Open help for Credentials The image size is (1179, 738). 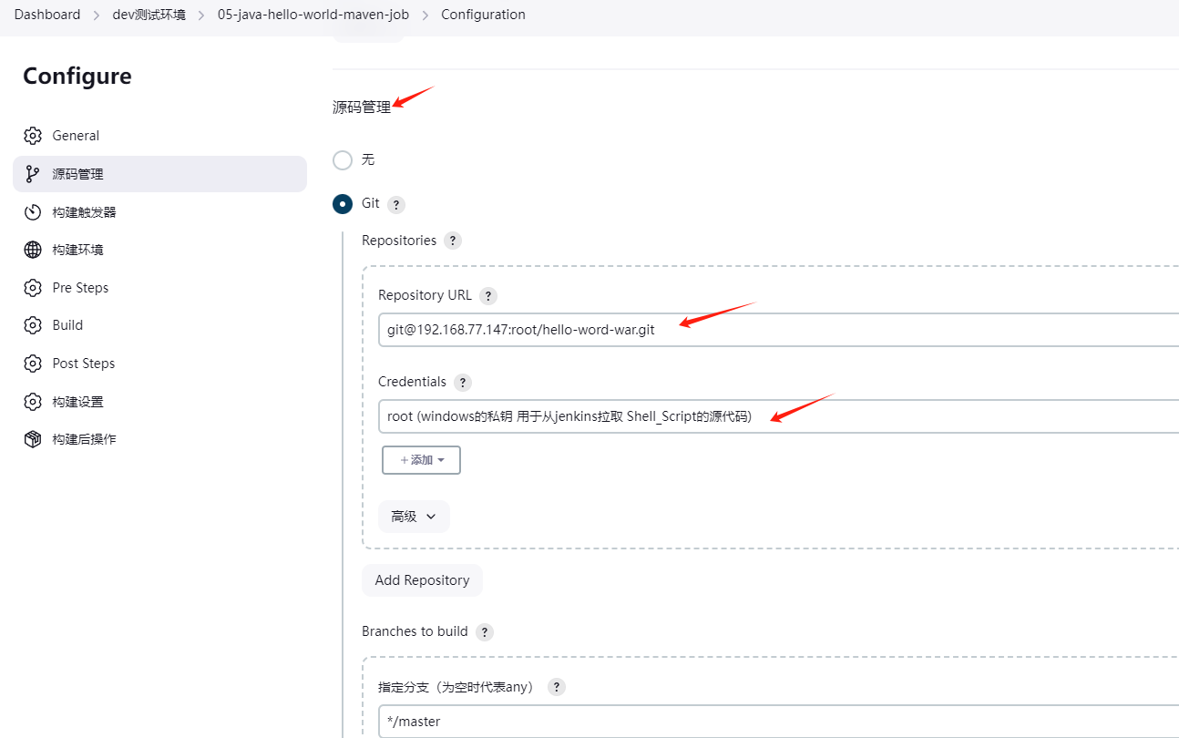tap(463, 383)
